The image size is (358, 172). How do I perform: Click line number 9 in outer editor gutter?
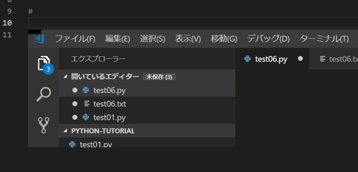[x=9, y=12]
